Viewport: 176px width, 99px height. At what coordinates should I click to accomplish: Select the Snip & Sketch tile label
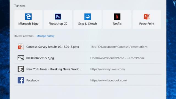87,24
